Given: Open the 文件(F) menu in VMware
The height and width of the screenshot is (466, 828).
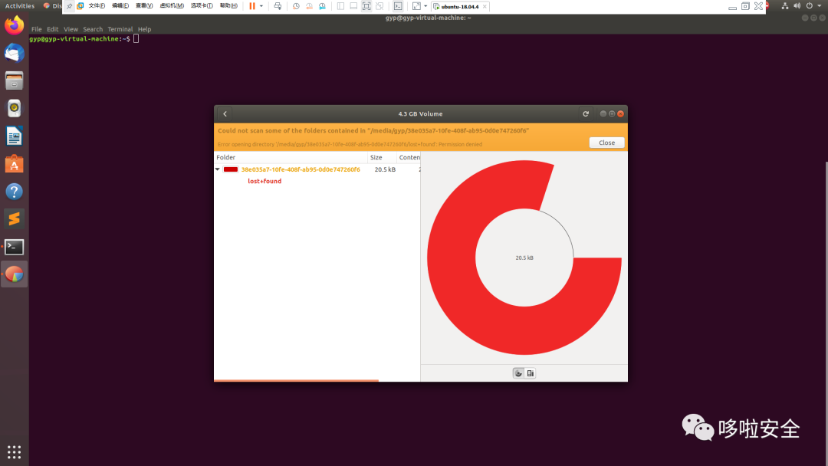Looking at the screenshot, I should (x=97, y=6).
